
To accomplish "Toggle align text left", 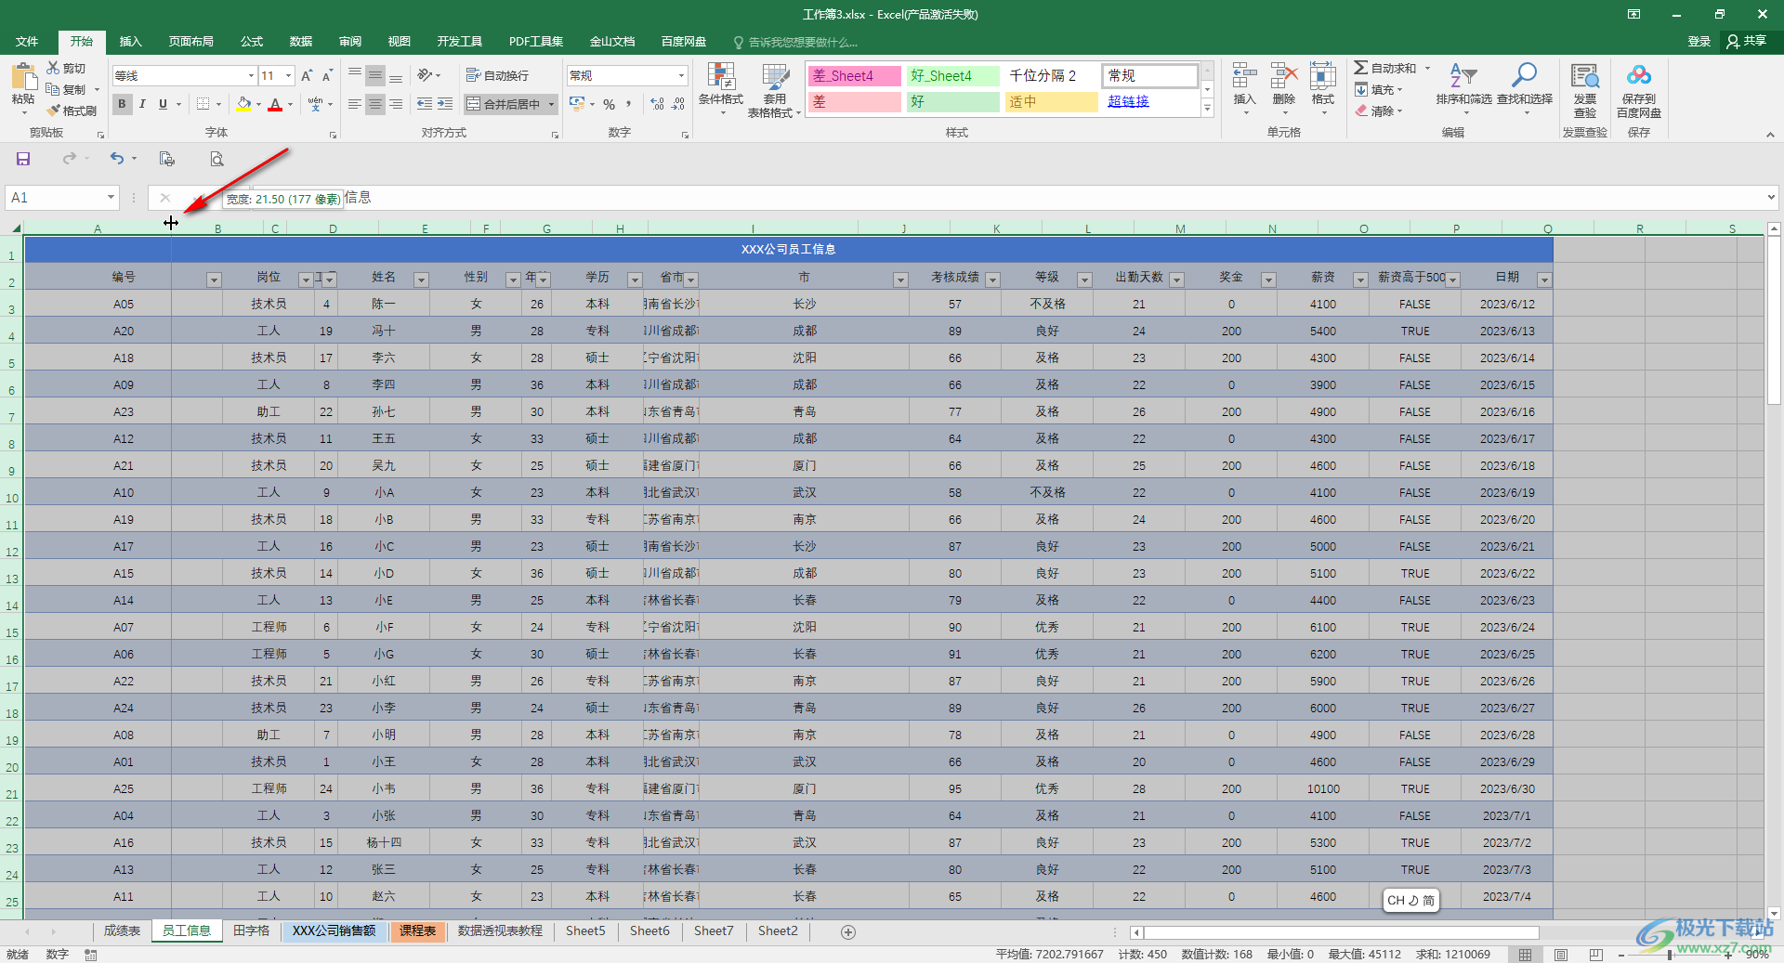I will point(355,104).
